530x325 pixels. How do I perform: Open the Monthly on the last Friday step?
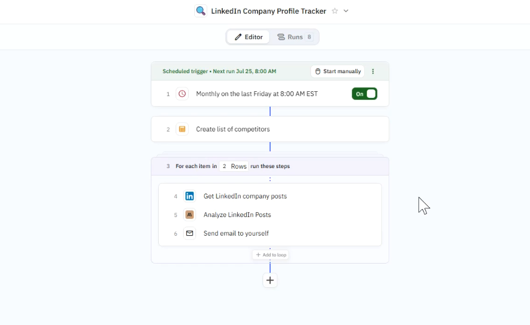(270, 94)
